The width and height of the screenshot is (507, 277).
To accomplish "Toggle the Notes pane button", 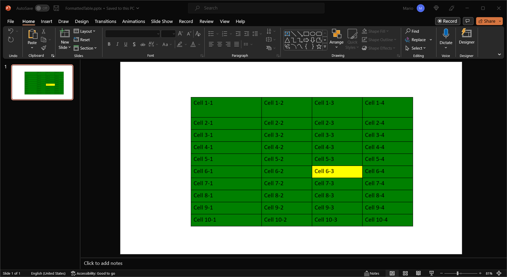I will click(x=372, y=273).
